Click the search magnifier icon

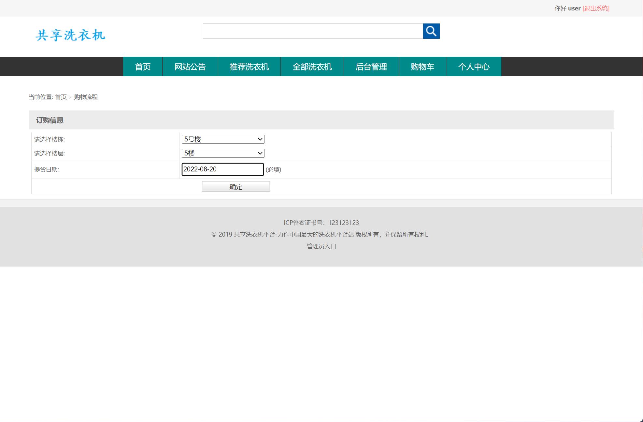point(431,31)
